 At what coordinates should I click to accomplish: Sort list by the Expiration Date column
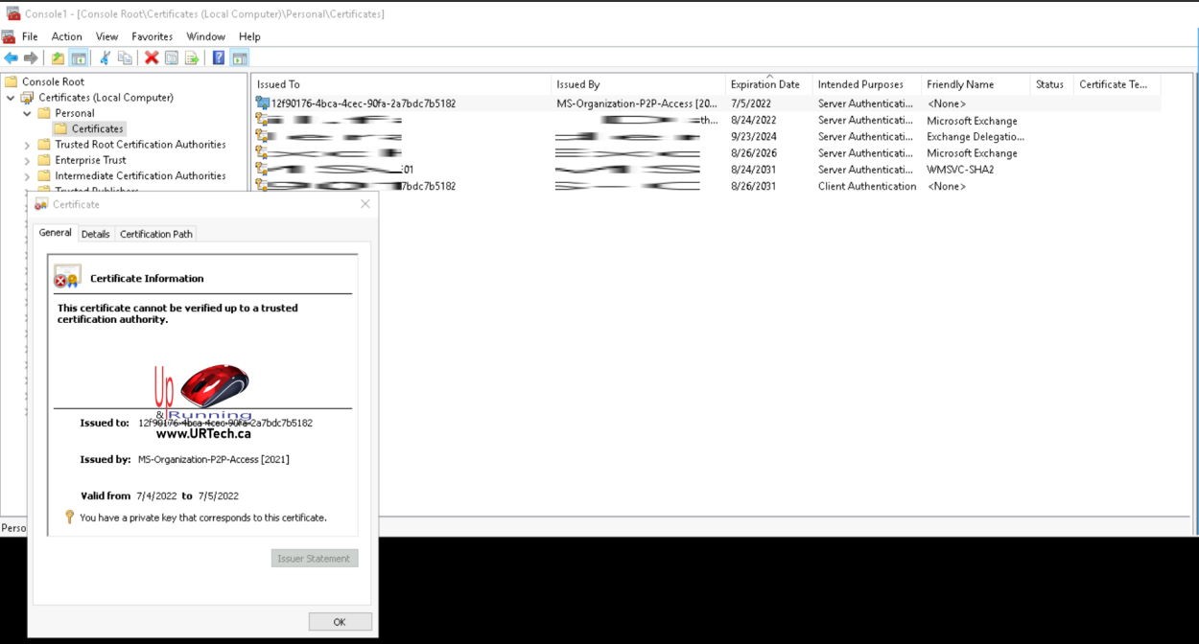point(764,84)
